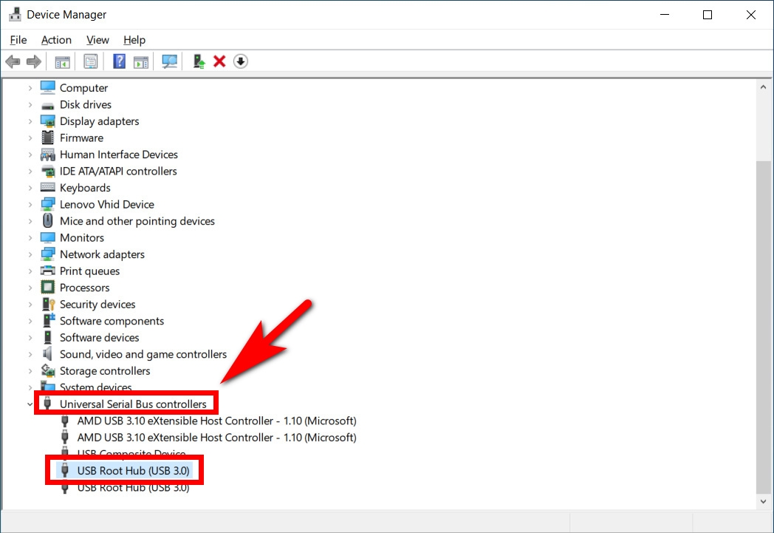Viewport: 774px width, 533px height.
Task: Select the Keyboards tree item
Action: 83,187
